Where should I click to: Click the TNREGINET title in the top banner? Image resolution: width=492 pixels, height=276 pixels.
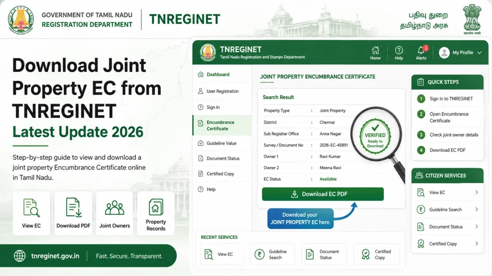185,19
